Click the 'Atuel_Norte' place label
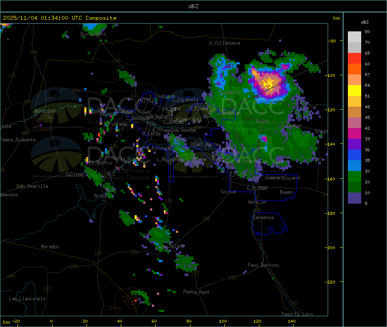 tap(204, 144)
